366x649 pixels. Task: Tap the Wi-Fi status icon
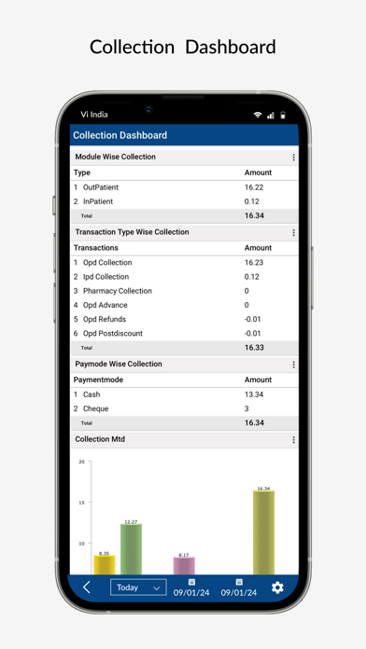[258, 115]
